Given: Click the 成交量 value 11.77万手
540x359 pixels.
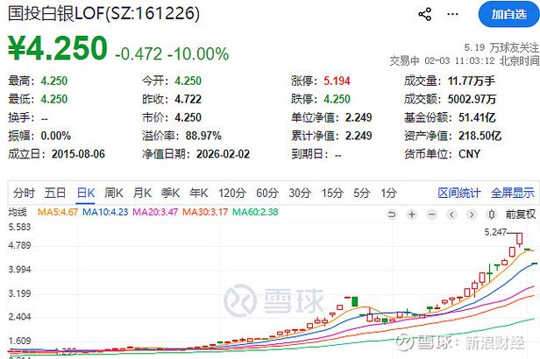Looking at the screenshot, I should [471, 81].
